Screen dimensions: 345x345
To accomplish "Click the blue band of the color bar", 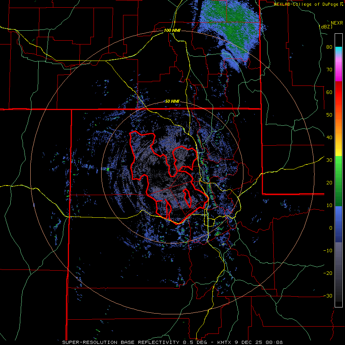I will click(x=338, y=224).
